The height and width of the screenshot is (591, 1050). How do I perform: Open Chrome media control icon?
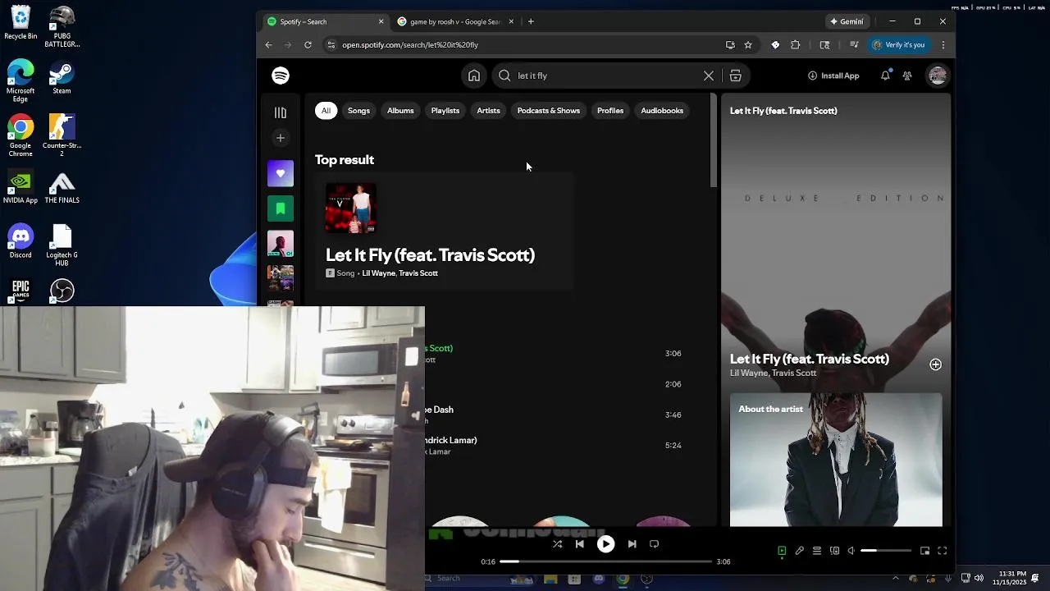pyautogui.click(x=854, y=45)
